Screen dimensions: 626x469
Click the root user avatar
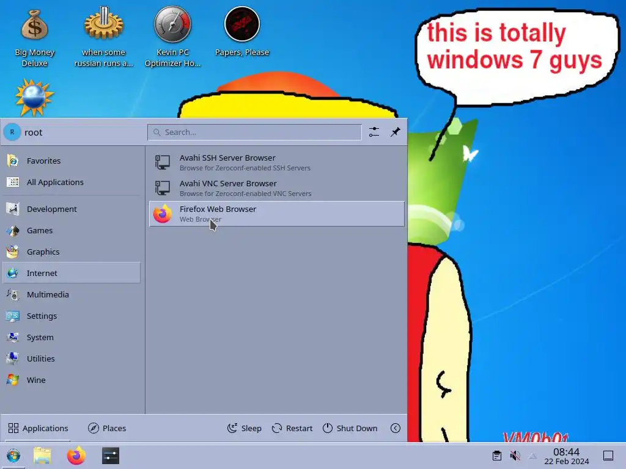tap(12, 132)
